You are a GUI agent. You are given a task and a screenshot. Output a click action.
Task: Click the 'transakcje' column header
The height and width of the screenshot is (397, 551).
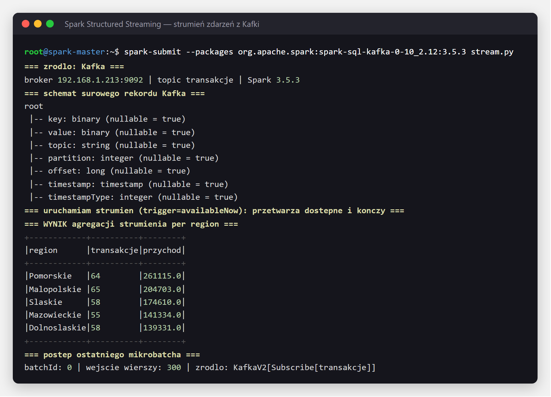pyautogui.click(x=115, y=250)
